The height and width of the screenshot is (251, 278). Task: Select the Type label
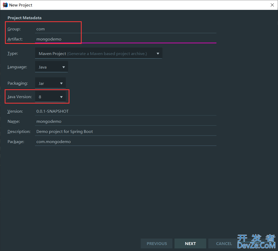click(x=13, y=53)
